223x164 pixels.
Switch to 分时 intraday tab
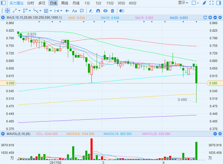31,3
